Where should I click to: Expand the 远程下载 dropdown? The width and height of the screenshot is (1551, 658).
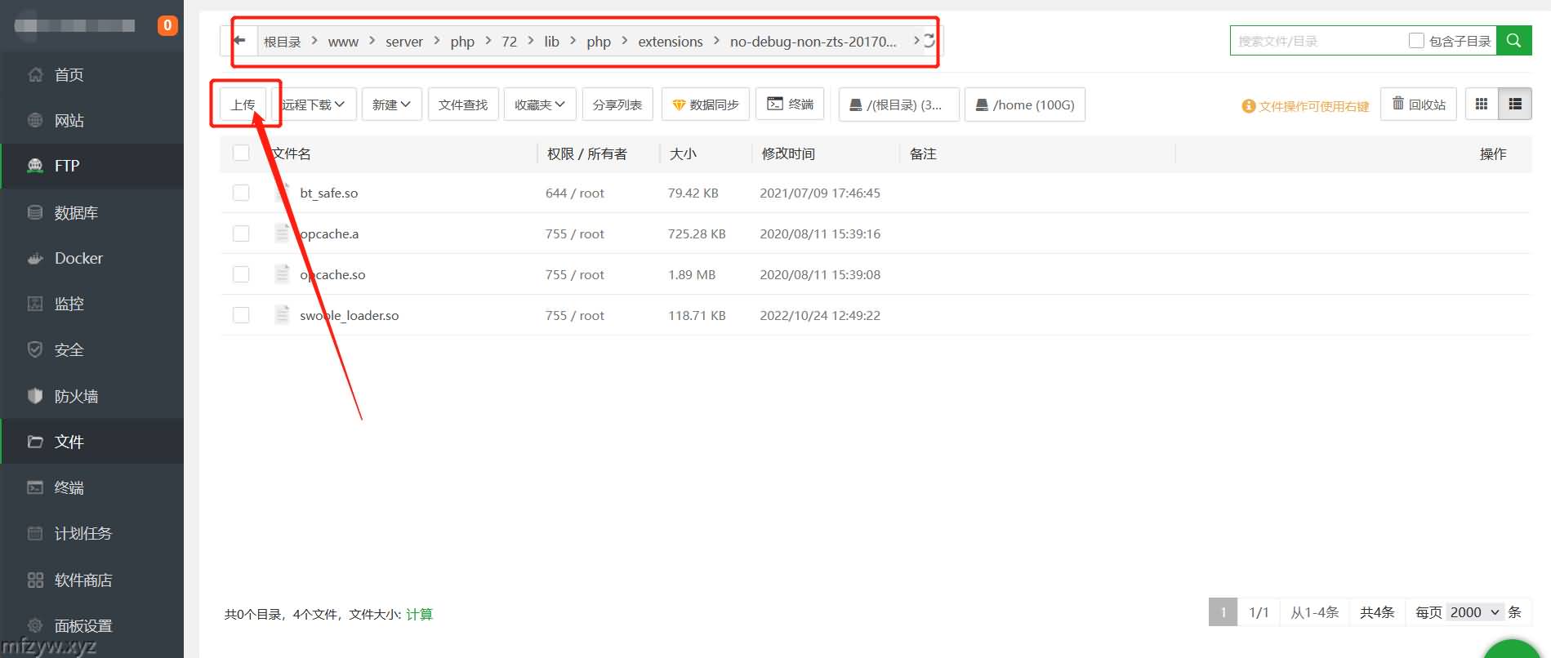314,104
